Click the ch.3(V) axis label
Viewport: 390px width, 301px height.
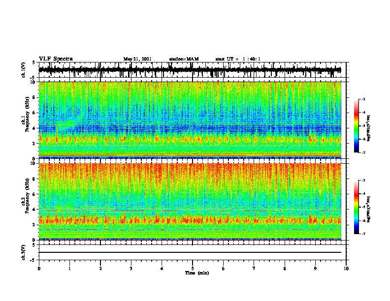[23, 252]
